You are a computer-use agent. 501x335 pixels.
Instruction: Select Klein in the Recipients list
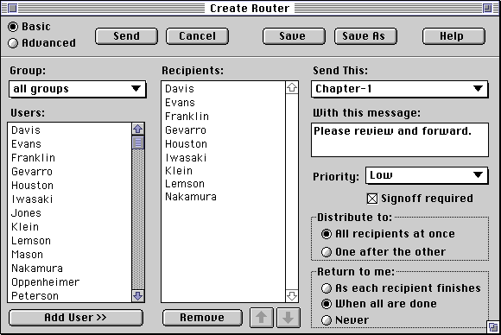click(x=224, y=171)
